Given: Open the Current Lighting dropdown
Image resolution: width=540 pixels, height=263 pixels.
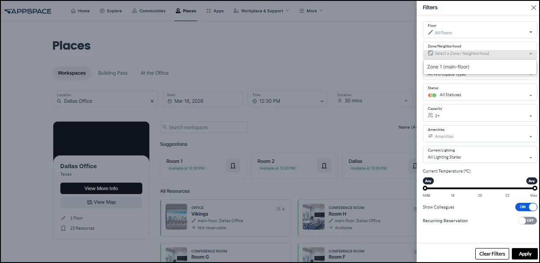Looking at the screenshot, I should [x=480, y=154].
